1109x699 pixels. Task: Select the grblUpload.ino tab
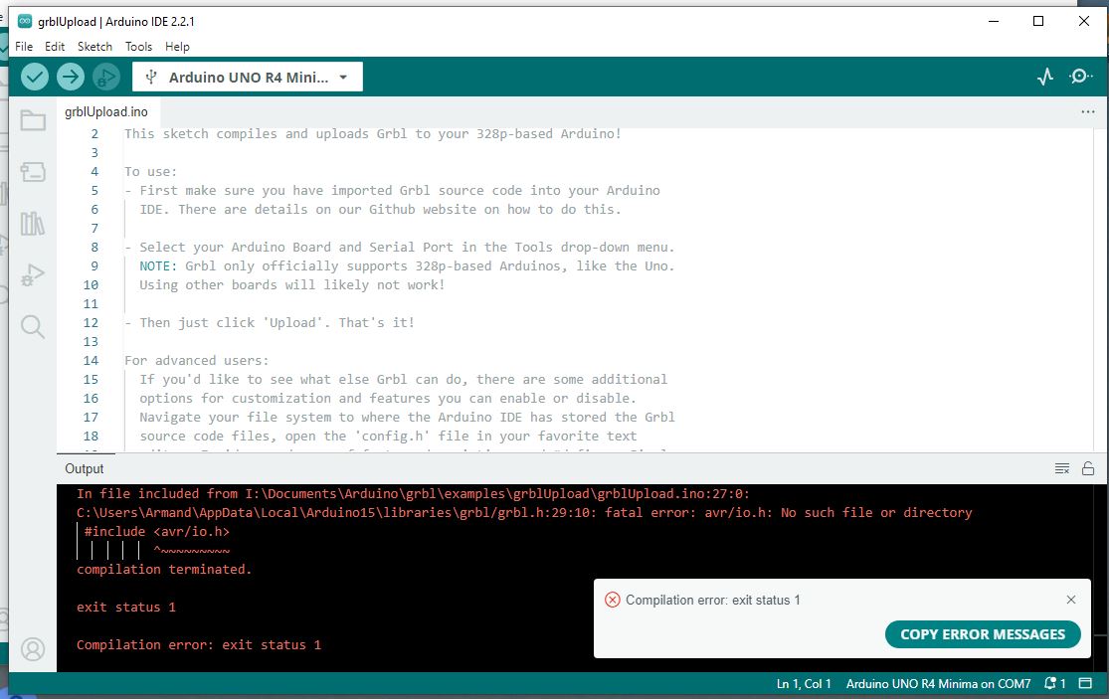[106, 111]
